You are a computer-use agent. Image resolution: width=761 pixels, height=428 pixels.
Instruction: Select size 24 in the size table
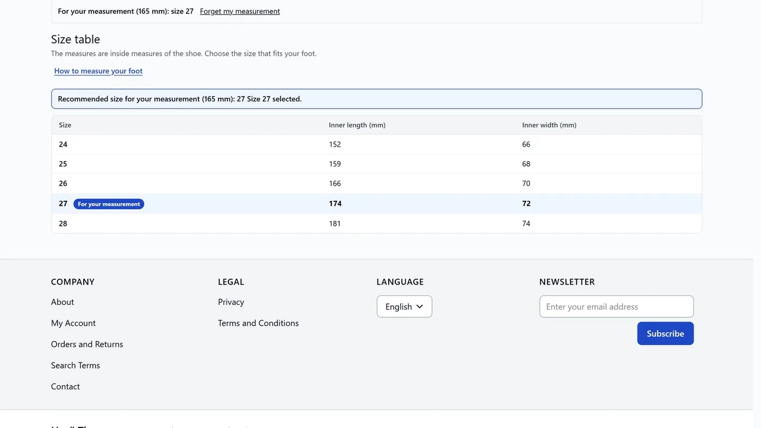(377, 144)
